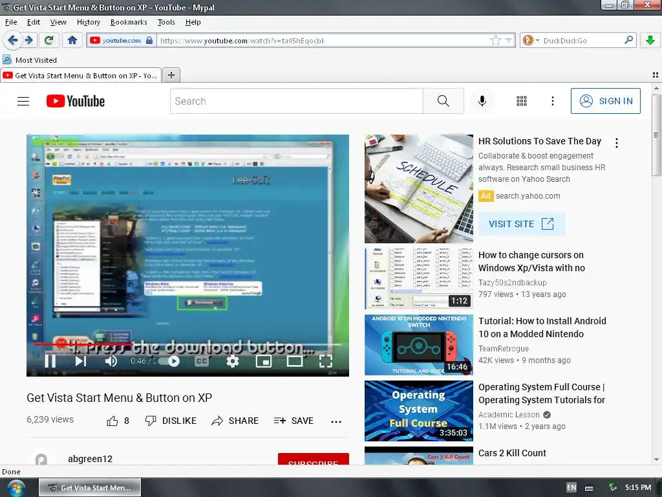
Task: Open the View menu
Action: [58, 22]
